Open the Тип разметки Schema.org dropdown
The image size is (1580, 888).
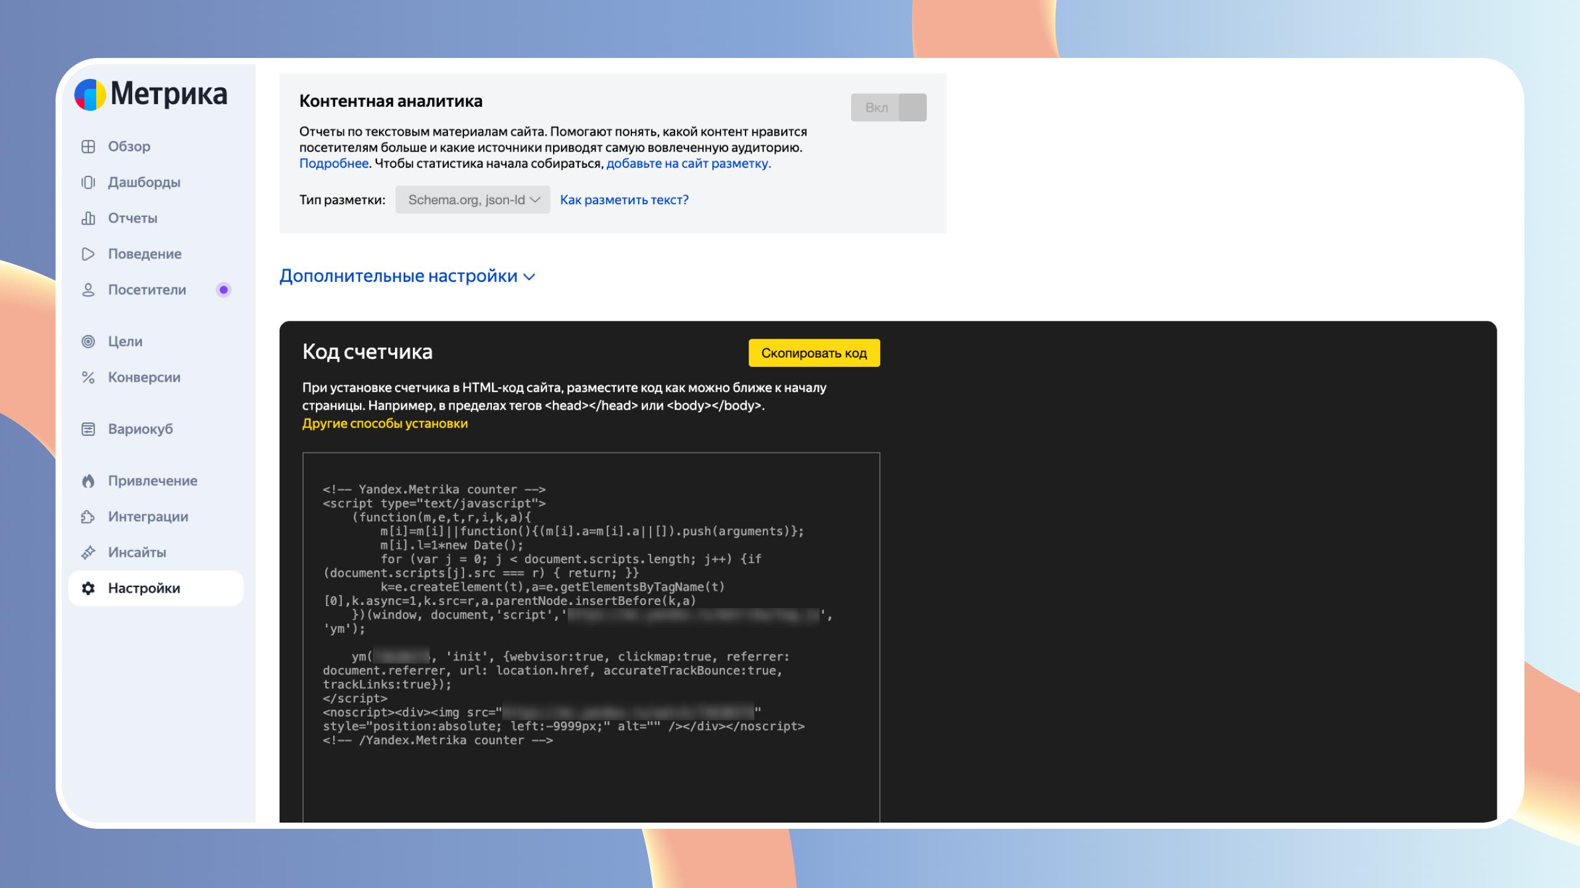pyautogui.click(x=473, y=200)
